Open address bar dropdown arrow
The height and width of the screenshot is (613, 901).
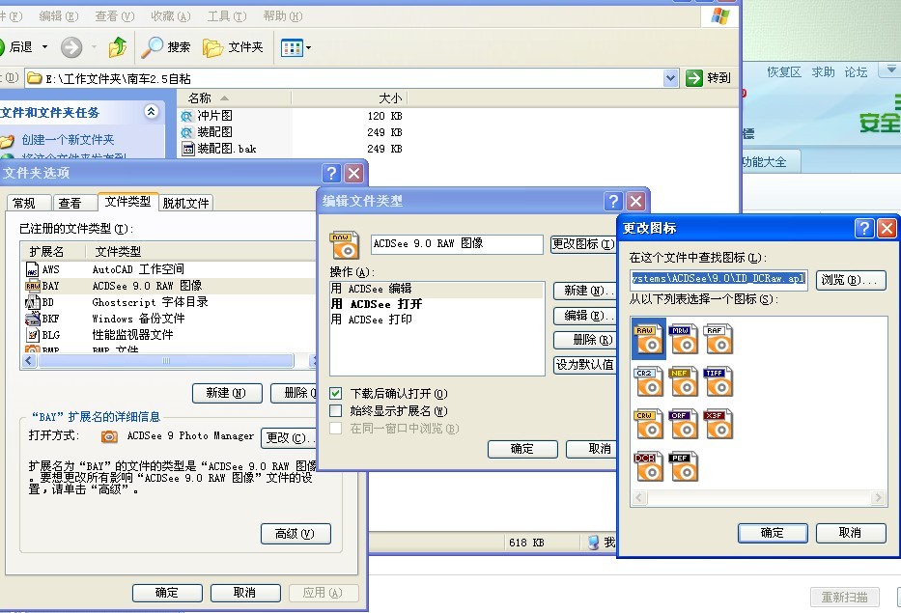tap(670, 78)
